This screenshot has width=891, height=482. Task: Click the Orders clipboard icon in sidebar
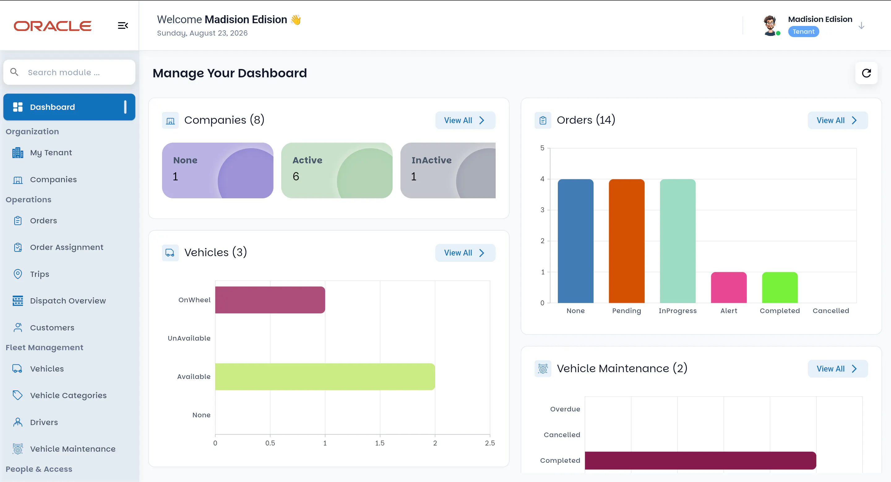coord(18,221)
